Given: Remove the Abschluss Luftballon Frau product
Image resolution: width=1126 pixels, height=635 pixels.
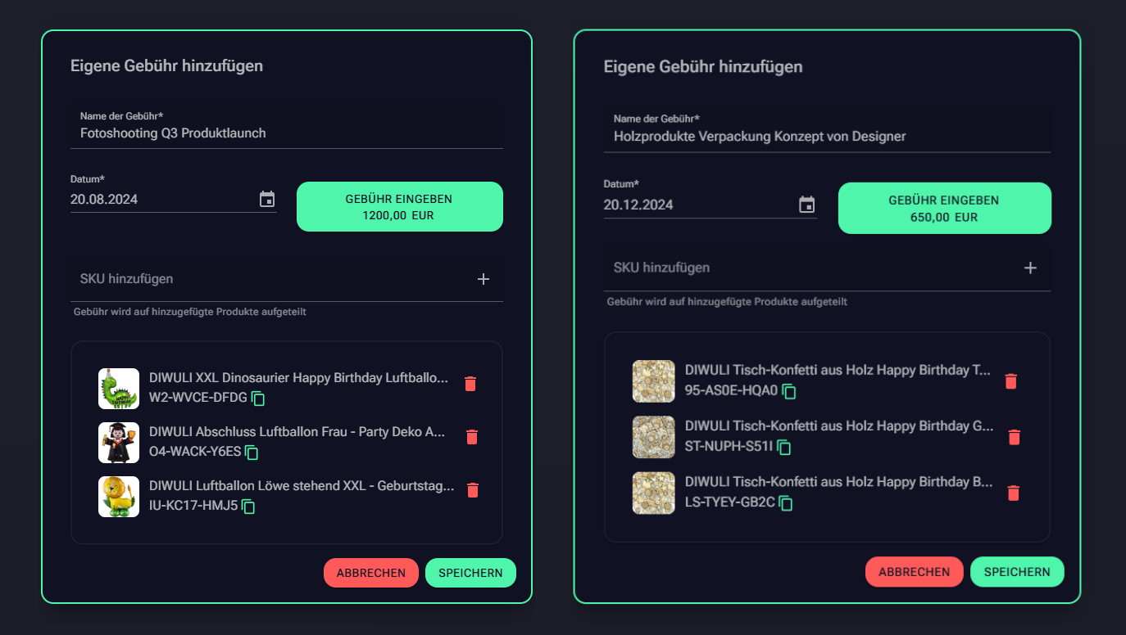Looking at the screenshot, I should tap(471, 437).
